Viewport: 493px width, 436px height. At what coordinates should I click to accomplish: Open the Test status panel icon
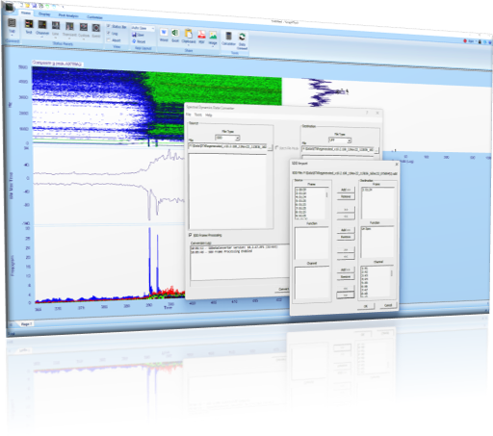click(x=29, y=24)
